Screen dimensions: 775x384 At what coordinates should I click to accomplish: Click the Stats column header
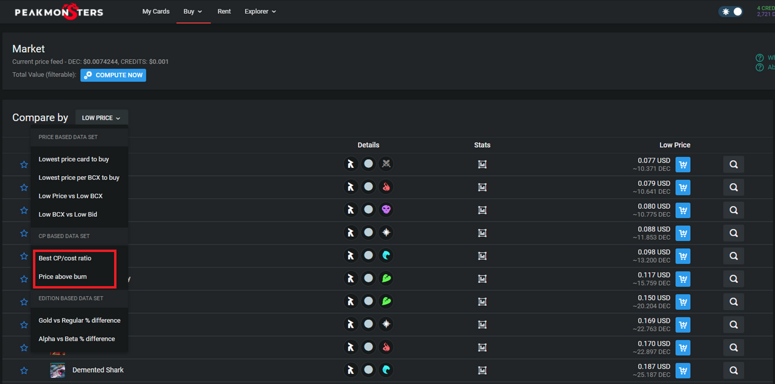483,145
